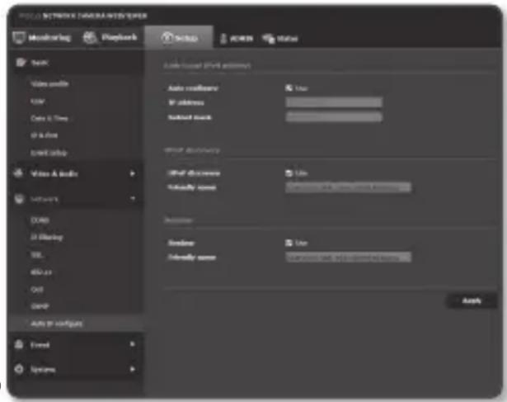Open the System menu section
507x402 pixels.
pos(77,369)
